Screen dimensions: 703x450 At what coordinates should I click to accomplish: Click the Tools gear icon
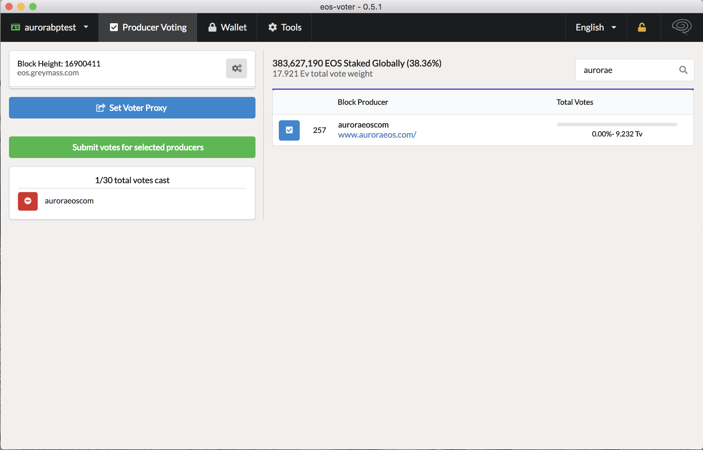[x=273, y=27]
